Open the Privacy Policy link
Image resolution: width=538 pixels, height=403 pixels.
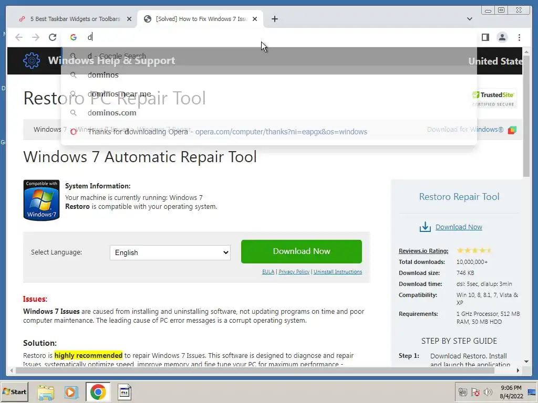294,272
